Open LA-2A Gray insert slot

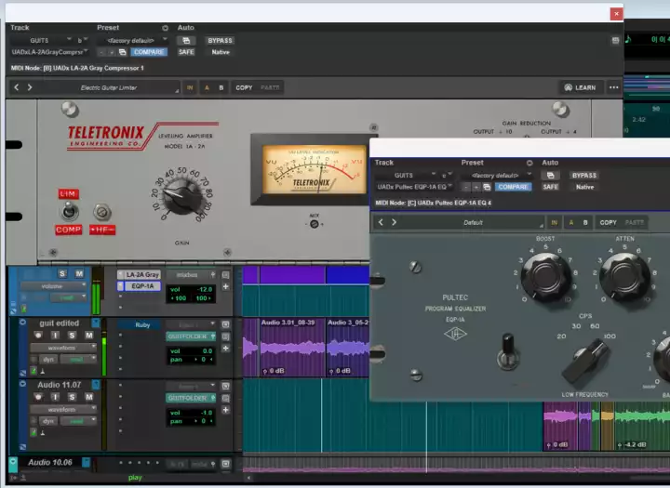[x=142, y=274]
